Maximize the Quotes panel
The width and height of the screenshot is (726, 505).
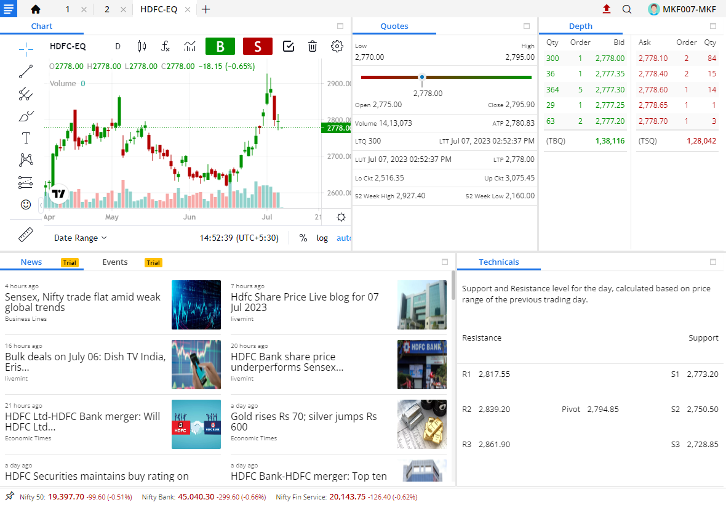click(527, 26)
